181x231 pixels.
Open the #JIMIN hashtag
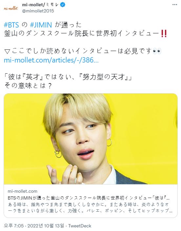point(41,25)
